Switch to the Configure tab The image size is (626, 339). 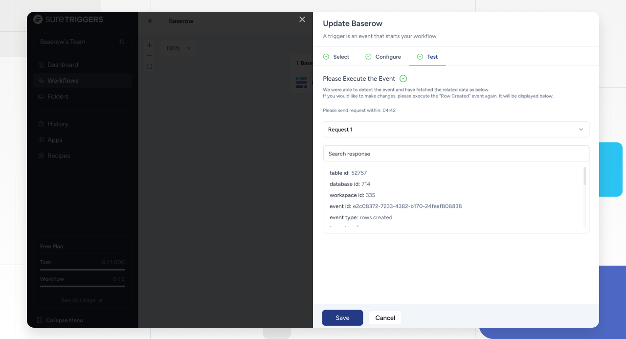point(383,57)
